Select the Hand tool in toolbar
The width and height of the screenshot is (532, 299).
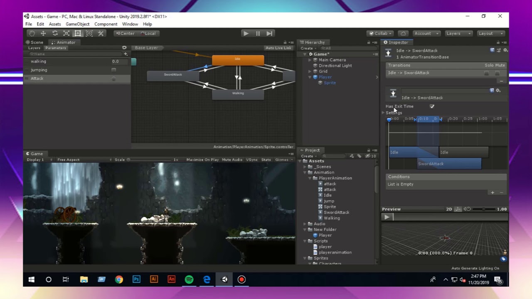(x=32, y=33)
